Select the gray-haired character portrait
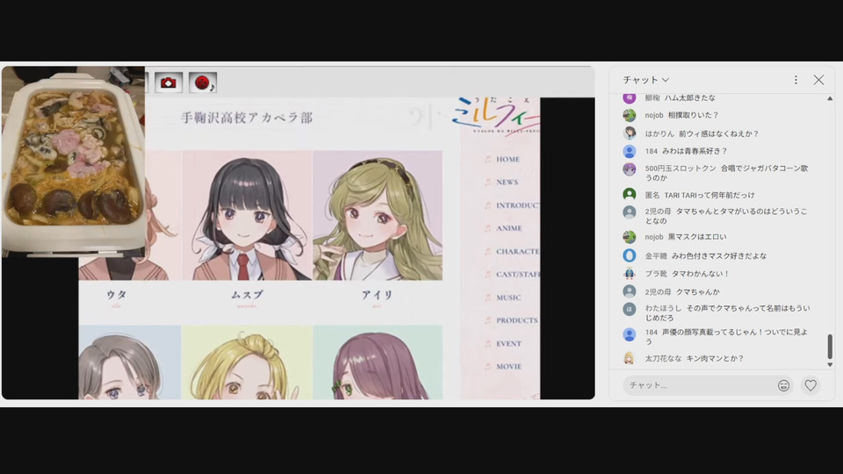Viewport: 843px width, 474px height. [130, 363]
